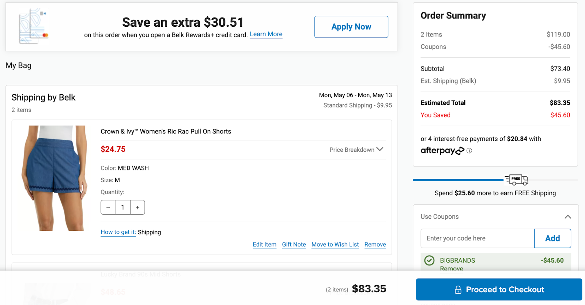Click the BIGBRANDS coupon checkmark icon

point(429,260)
